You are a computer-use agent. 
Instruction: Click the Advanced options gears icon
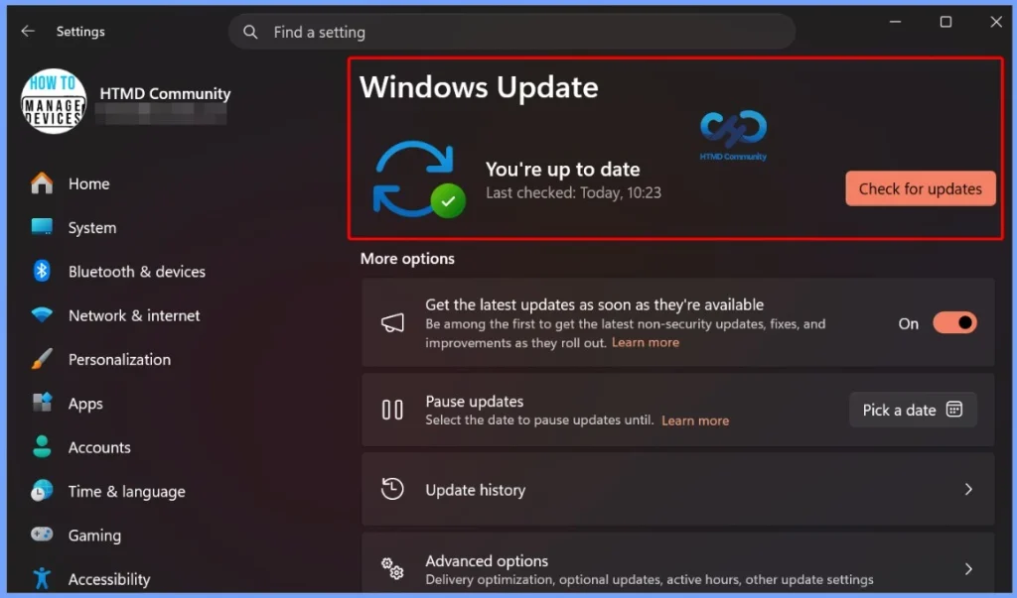[x=392, y=568]
